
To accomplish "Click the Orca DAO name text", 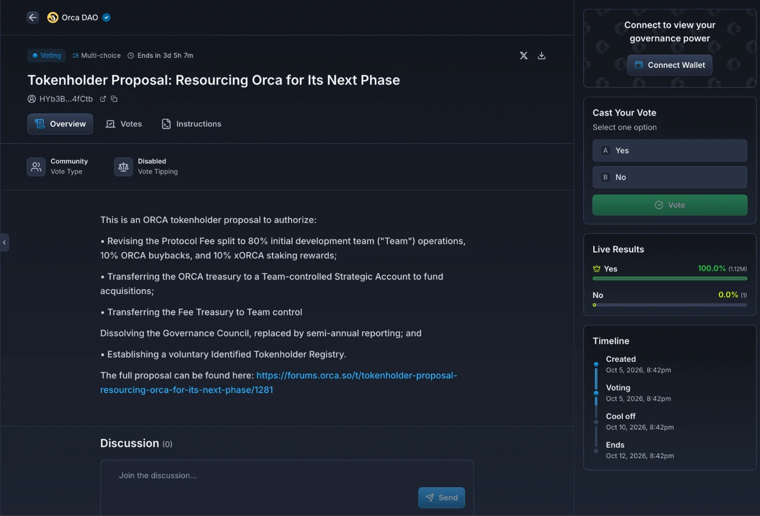I will click(80, 18).
